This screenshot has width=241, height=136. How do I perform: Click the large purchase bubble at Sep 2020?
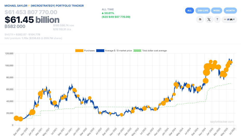pyautogui.click(x=16, y=118)
